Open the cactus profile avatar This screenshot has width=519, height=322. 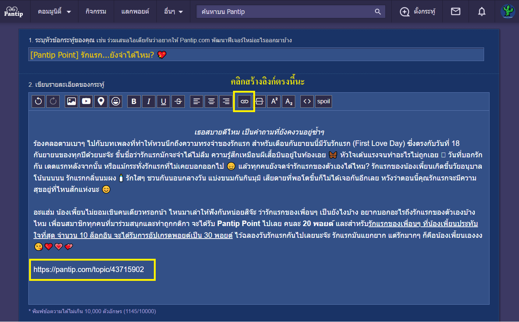click(508, 11)
